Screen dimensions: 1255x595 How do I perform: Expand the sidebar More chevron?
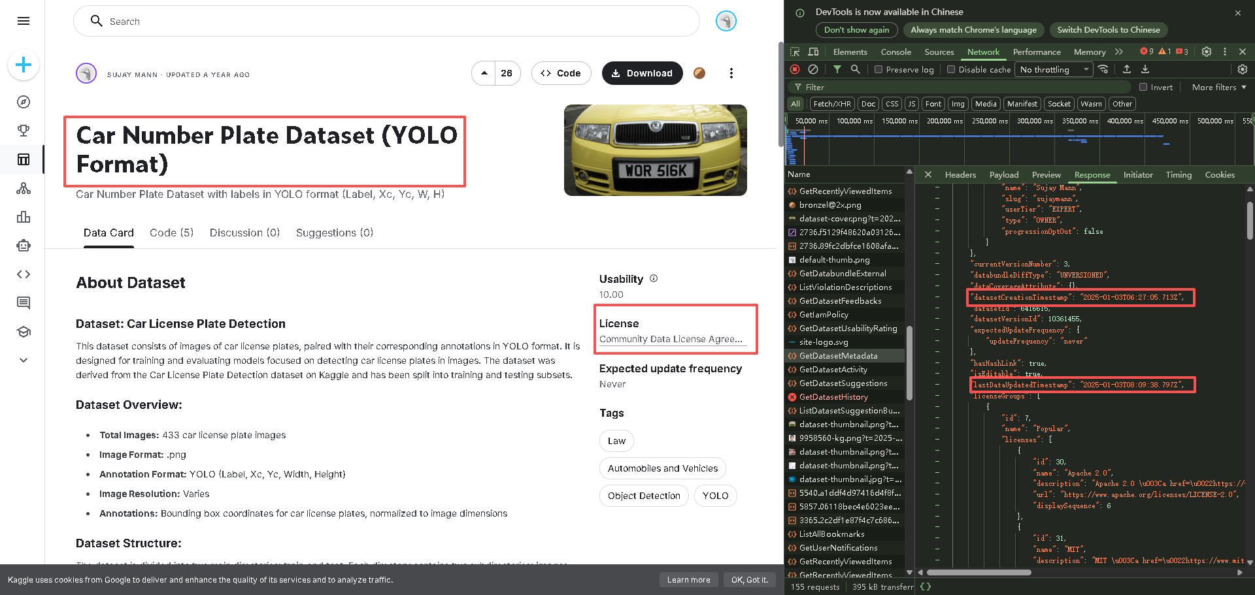(24, 360)
